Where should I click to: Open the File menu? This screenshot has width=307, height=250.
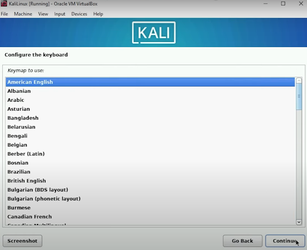pos(4,14)
